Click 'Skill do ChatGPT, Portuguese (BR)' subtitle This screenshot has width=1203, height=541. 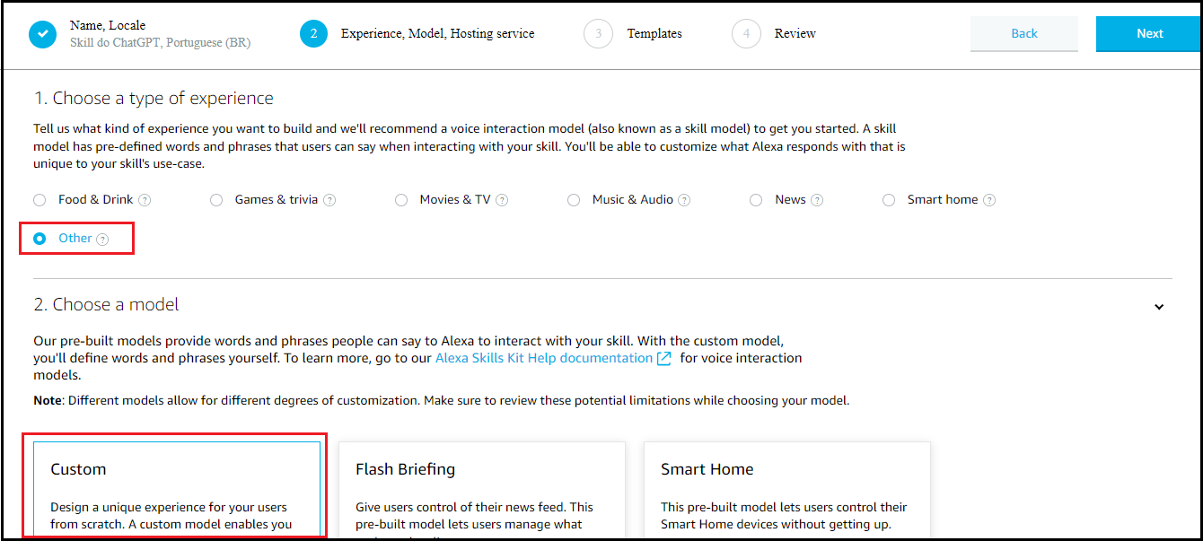(161, 42)
